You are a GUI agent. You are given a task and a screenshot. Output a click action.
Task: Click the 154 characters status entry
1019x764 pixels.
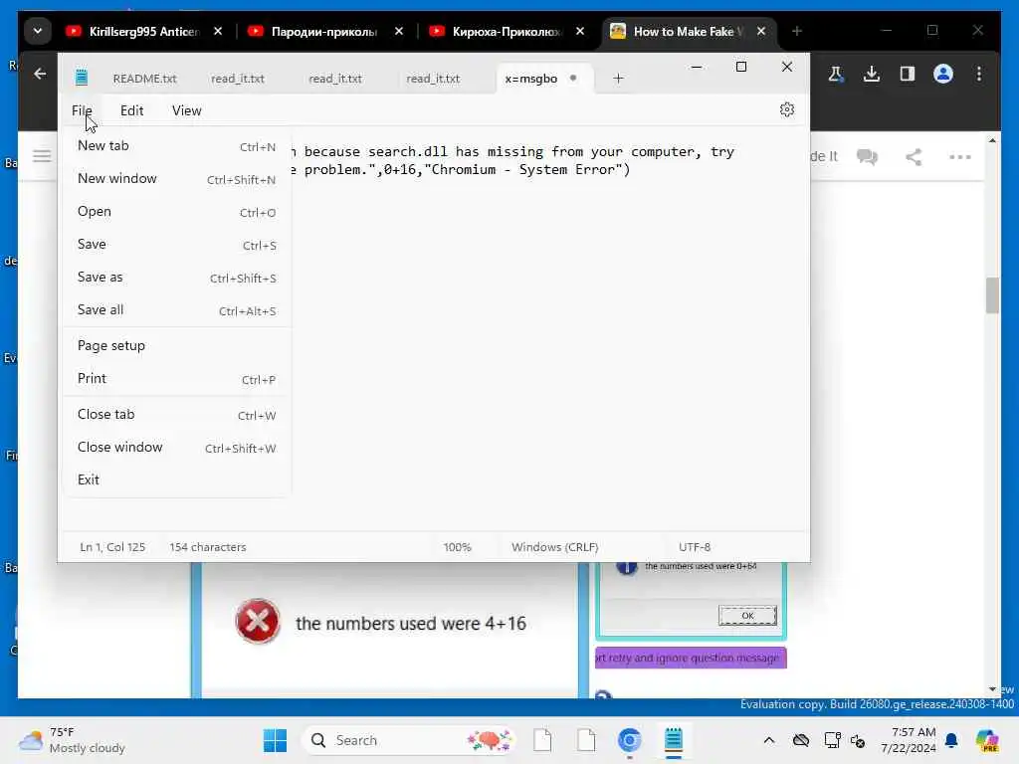(x=208, y=547)
